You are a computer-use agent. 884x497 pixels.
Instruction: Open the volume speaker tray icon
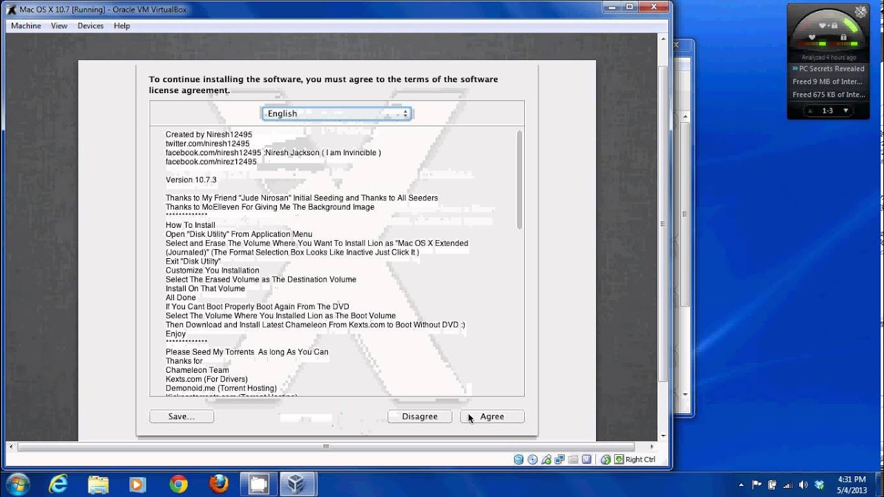point(803,485)
